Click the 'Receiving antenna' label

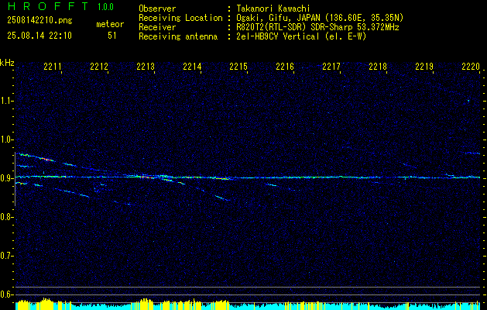[178, 36]
